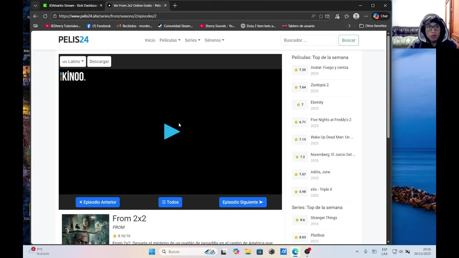This screenshot has width=459, height=258.
Task: Open the Tablero de usuario bookmark
Action: coord(298,26)
